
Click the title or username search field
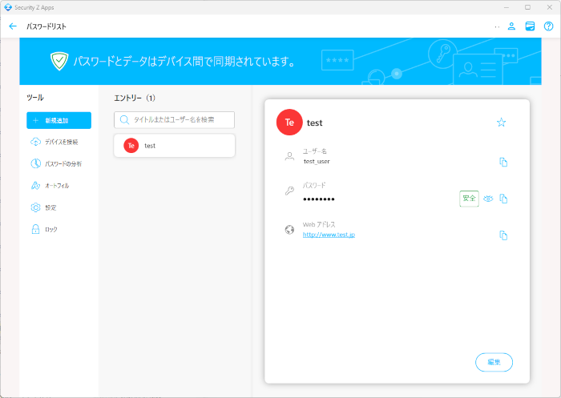click(175, 120)
